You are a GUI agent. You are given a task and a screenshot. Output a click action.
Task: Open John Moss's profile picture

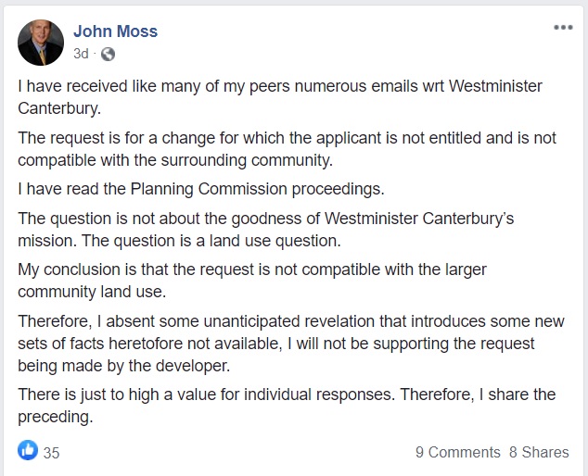[41, 42]
